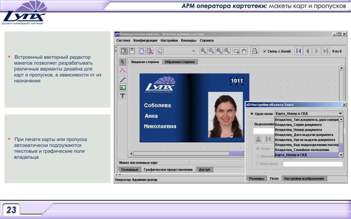Select the arrow pointer tool
Viewport: 351px width, 219px height.
coord(122,62)
